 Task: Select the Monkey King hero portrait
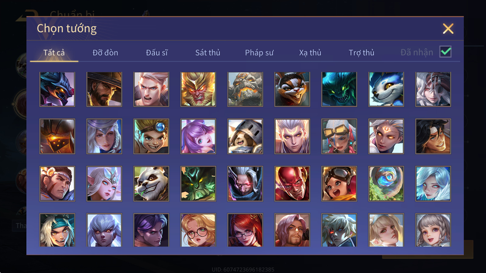[x=198, y=89]
